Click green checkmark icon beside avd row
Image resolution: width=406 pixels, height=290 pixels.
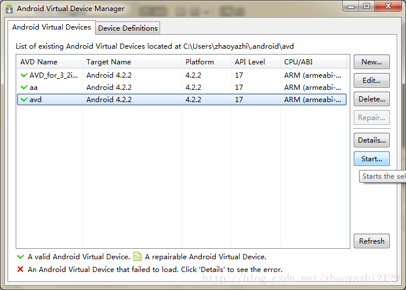point(24,99)
